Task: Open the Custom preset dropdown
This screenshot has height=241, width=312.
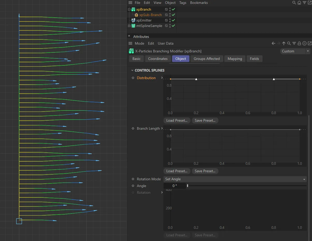Action: click(295, 51)
